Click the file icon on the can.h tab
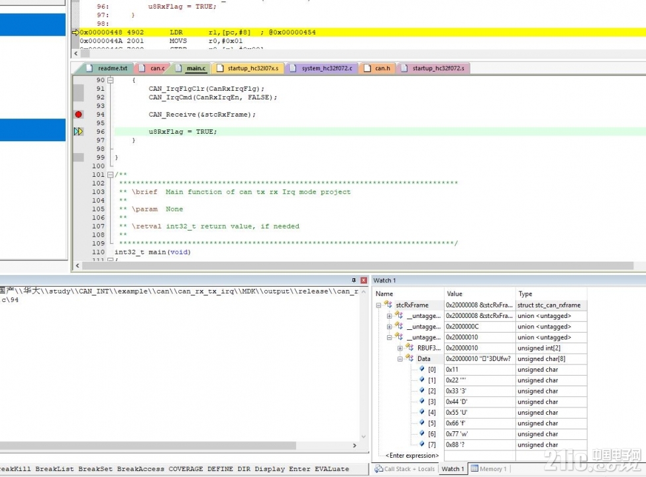 click(367, 68)
